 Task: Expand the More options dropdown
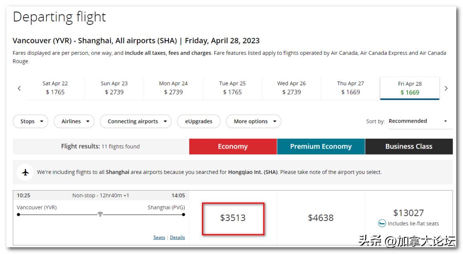[253, 122]
